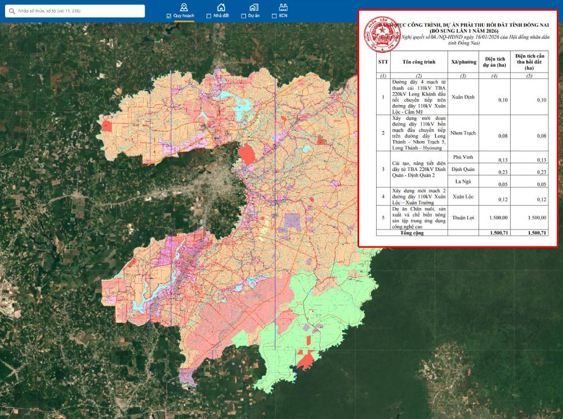563x419 pixels.
Task: Select the Quy hoạch map pin icon
Action: pyautogui.click(x=184, y=7)
